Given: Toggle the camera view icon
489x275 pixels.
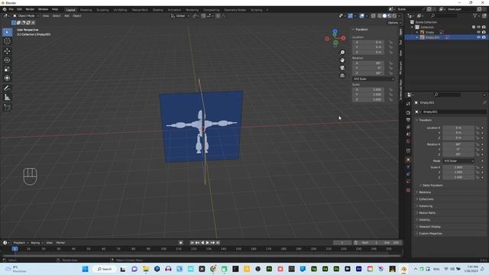Looking at the screenshot, I should coord(342,68).
